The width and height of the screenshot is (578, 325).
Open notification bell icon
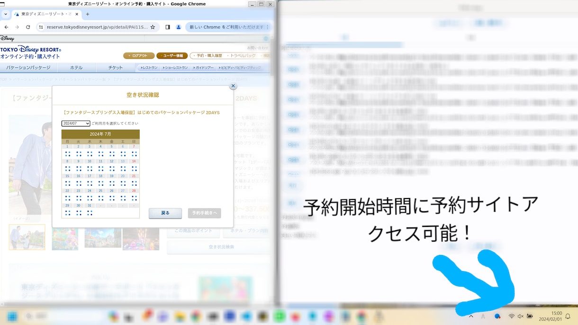pos(568,316)
